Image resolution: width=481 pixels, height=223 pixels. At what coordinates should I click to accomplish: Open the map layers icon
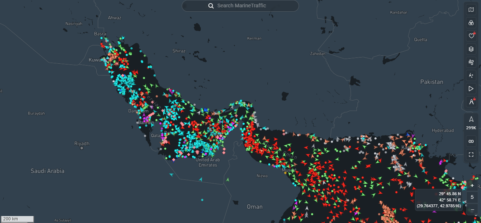(x=471, y=49)
